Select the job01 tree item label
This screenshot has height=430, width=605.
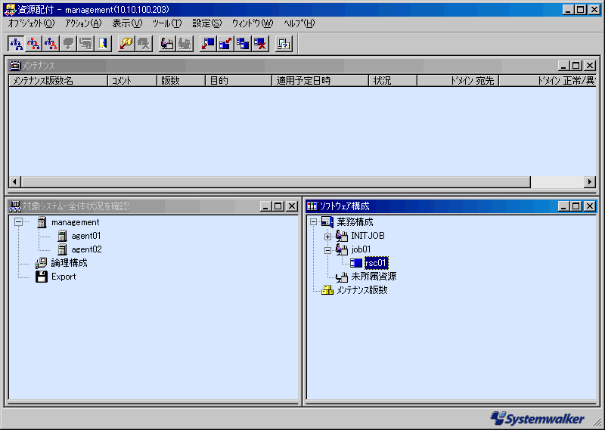(x=361, y=249)
